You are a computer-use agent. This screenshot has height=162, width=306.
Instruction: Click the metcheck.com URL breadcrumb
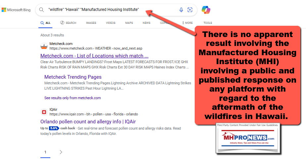coord(96,48)
